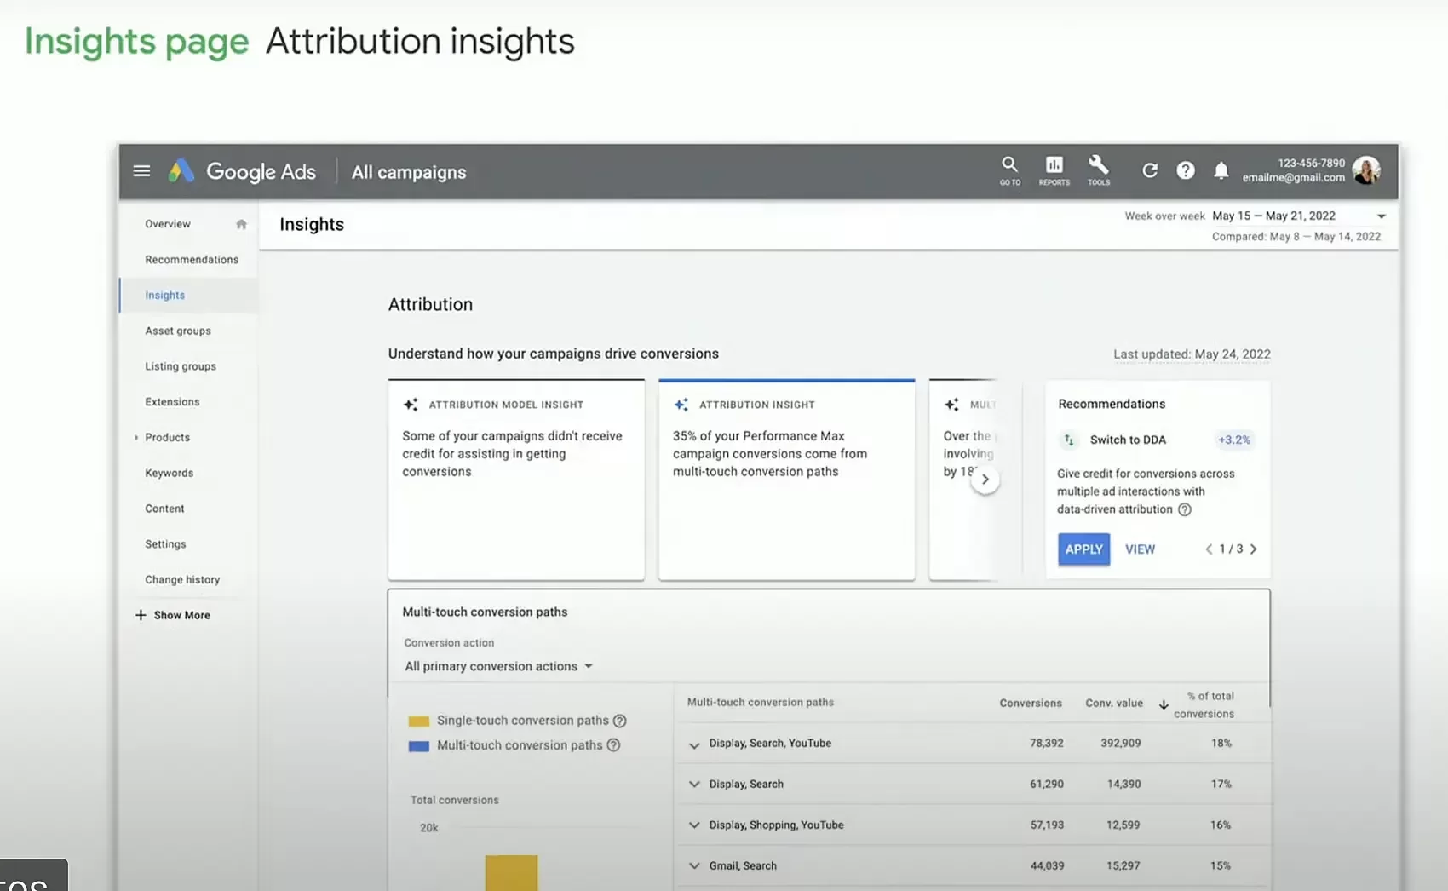Click yellow Single-touch legend swatch
The image size is (1448, 891).
(418, 721)
